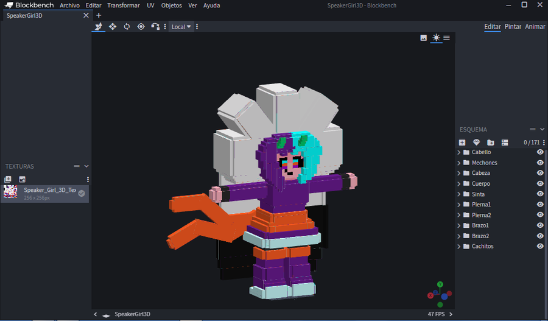The height and width of the screenshot is (321, 548).
Task: Expand the Cabeza group
Action: pos(459,173)
